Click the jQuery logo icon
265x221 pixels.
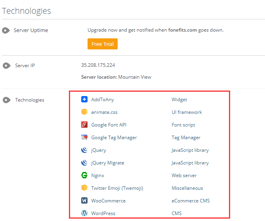coord(84,150)
